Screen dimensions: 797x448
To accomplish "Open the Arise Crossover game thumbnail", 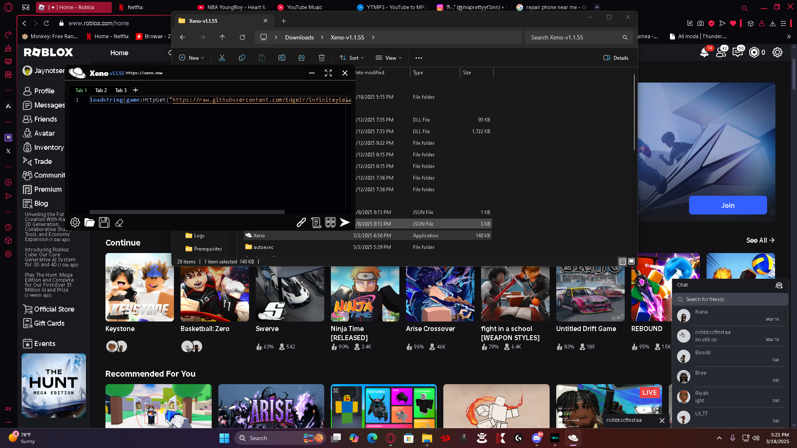I will pyautogui.click(x=440, y=294).
